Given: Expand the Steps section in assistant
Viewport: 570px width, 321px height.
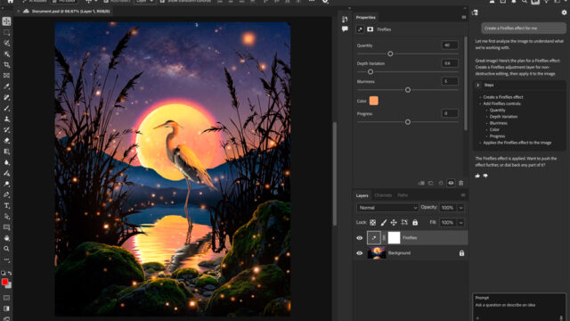Looking at the screenshot, I should click(478, 86).
